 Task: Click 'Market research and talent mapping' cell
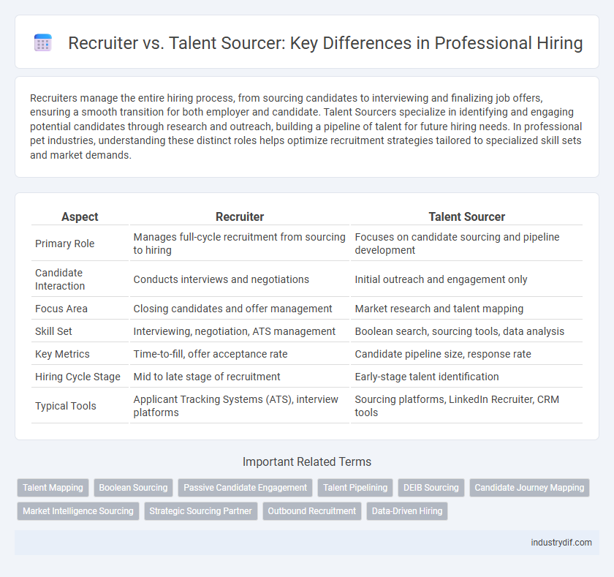[x=467, y=309]
